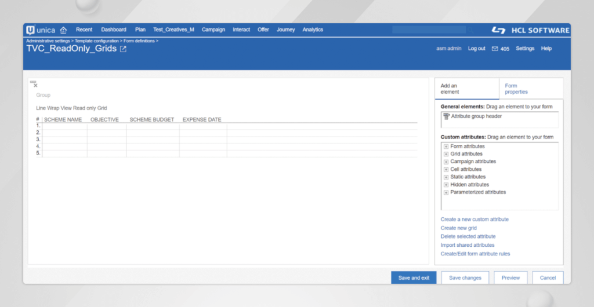This screenshot has height=307, width=594.
Task: Open the Campaign menu
Action: point(213,30)
